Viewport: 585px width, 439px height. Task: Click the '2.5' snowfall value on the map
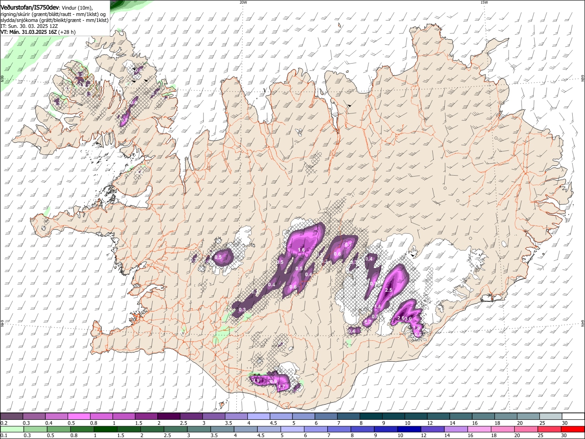coord(389,290)
